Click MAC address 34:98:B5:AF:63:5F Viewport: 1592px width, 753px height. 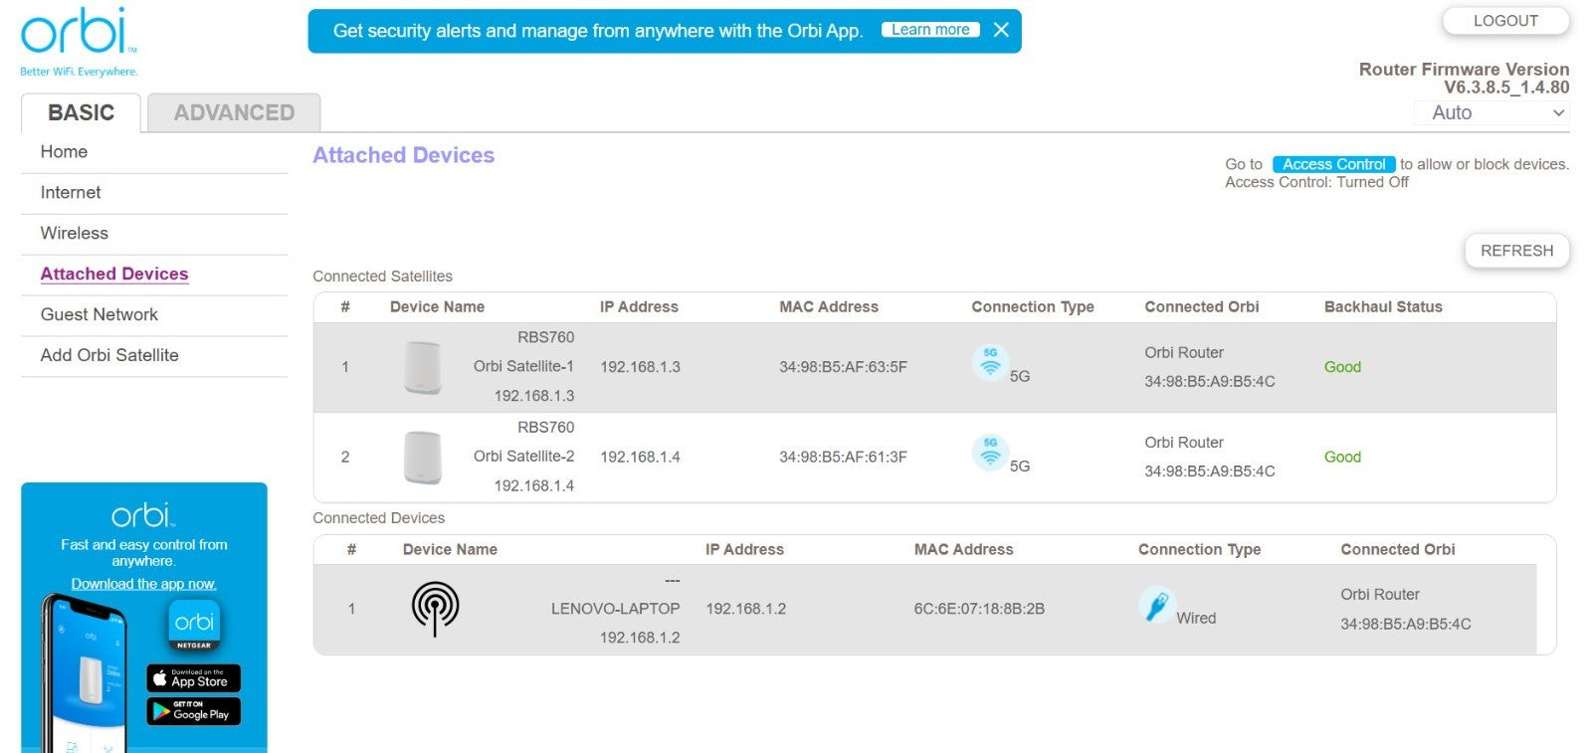pos(843,367)
